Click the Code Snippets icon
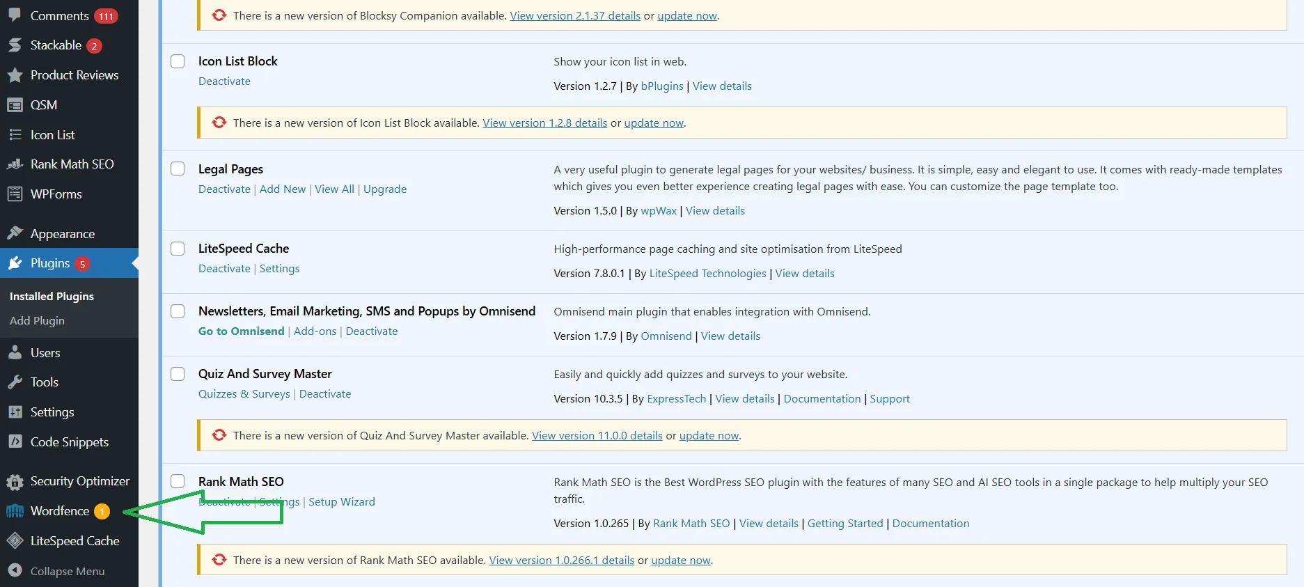This screenshot has height=587, width=1304. point(15,442)
